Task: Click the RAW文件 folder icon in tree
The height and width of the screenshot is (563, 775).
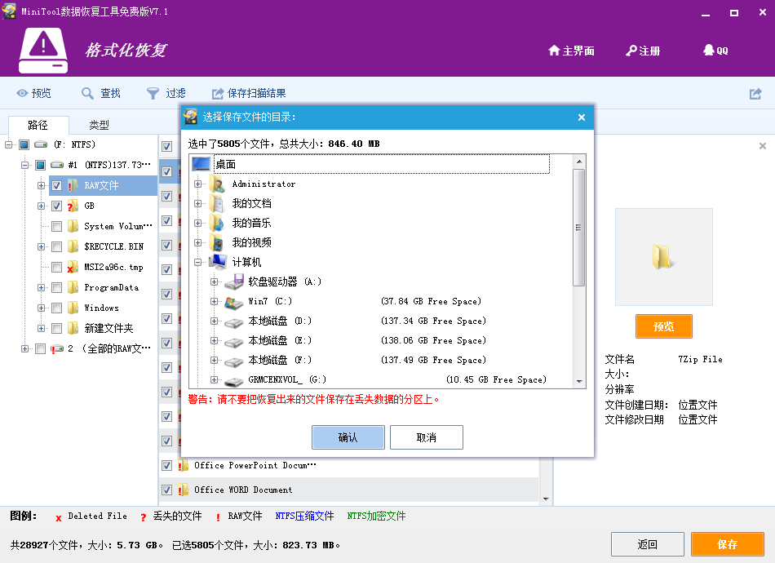Action: (x=73, y=185)
